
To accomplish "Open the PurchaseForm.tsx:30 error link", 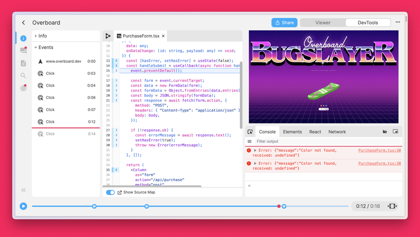I will point(379,150).
